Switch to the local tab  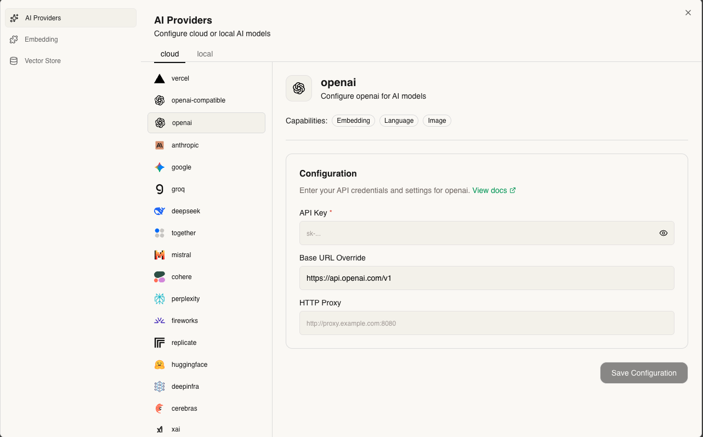tap(205, 54)
